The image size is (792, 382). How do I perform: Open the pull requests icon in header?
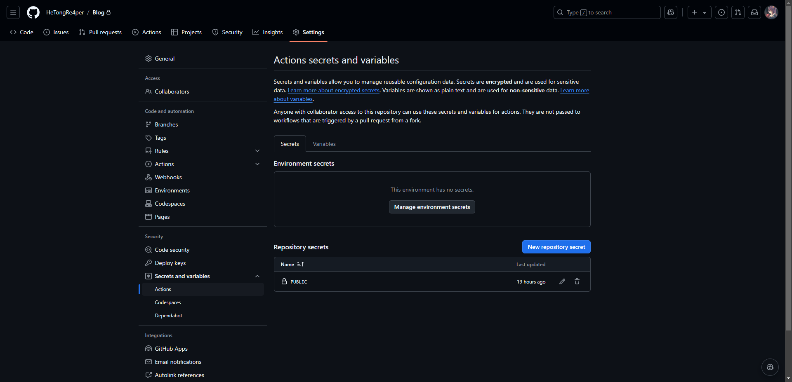coord(738,12)
